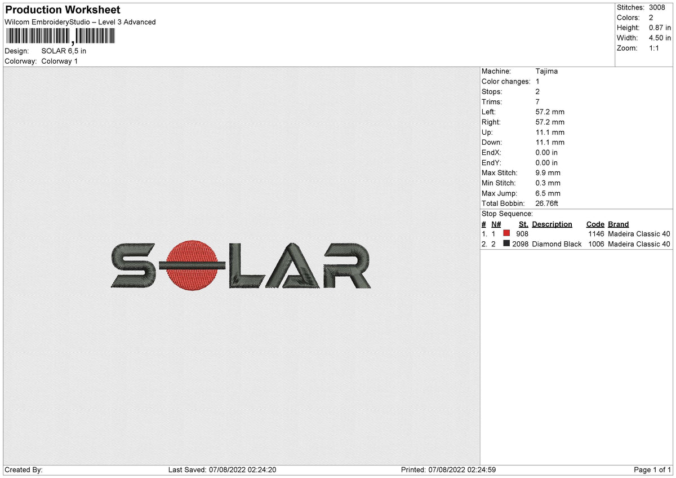Screen dimensions: 676x478
Task: Select the Production Worksheet title
Action: pos(62,10)
